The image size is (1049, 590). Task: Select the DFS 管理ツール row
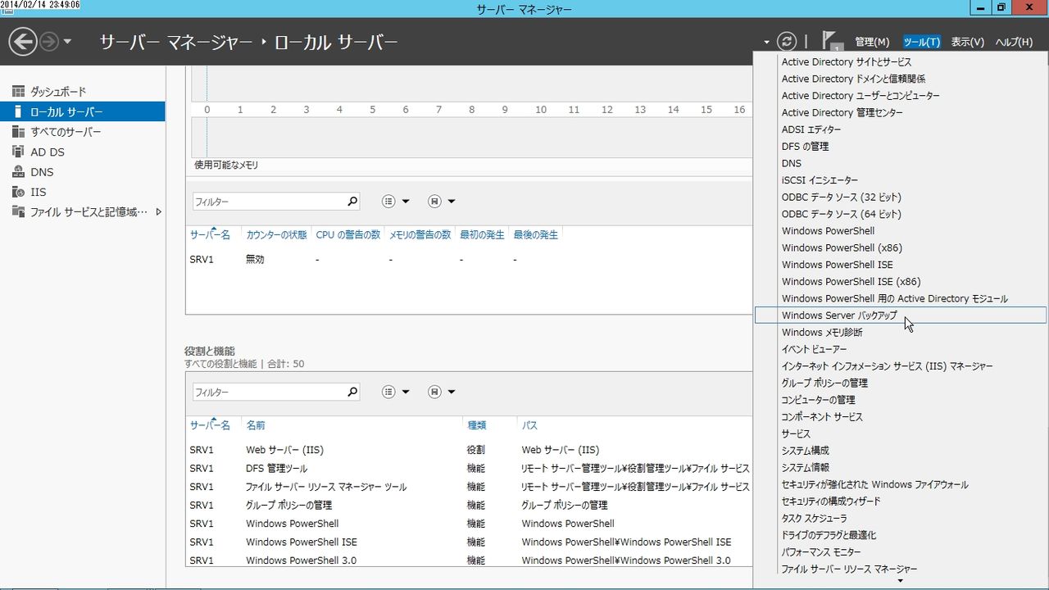pos(469,469)
